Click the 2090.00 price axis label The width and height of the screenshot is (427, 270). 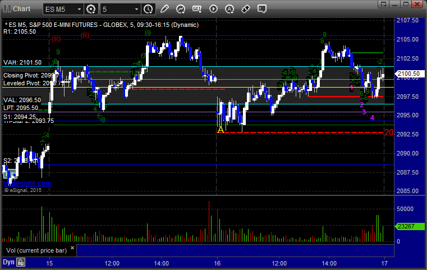tap(408, 153)
